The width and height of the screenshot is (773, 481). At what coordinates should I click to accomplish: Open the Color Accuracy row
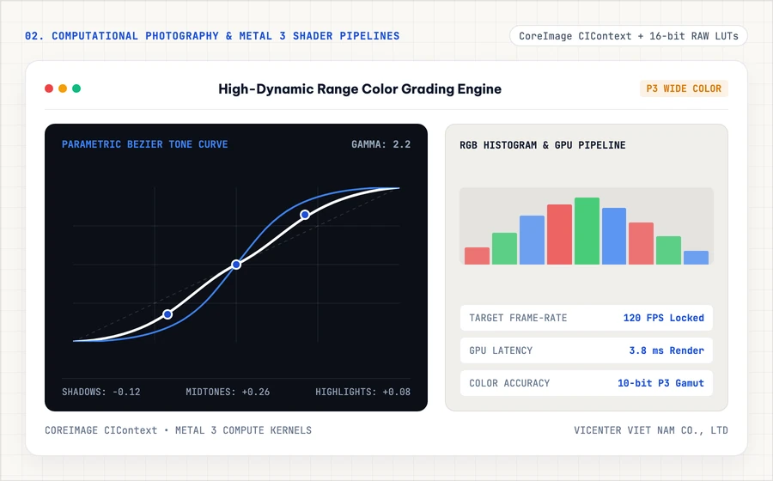[586, 383]
